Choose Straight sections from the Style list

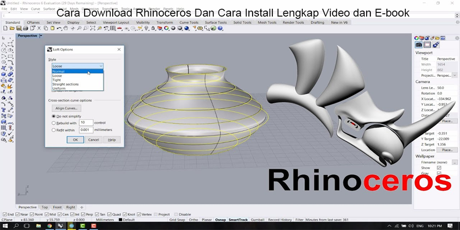(77, 84)
